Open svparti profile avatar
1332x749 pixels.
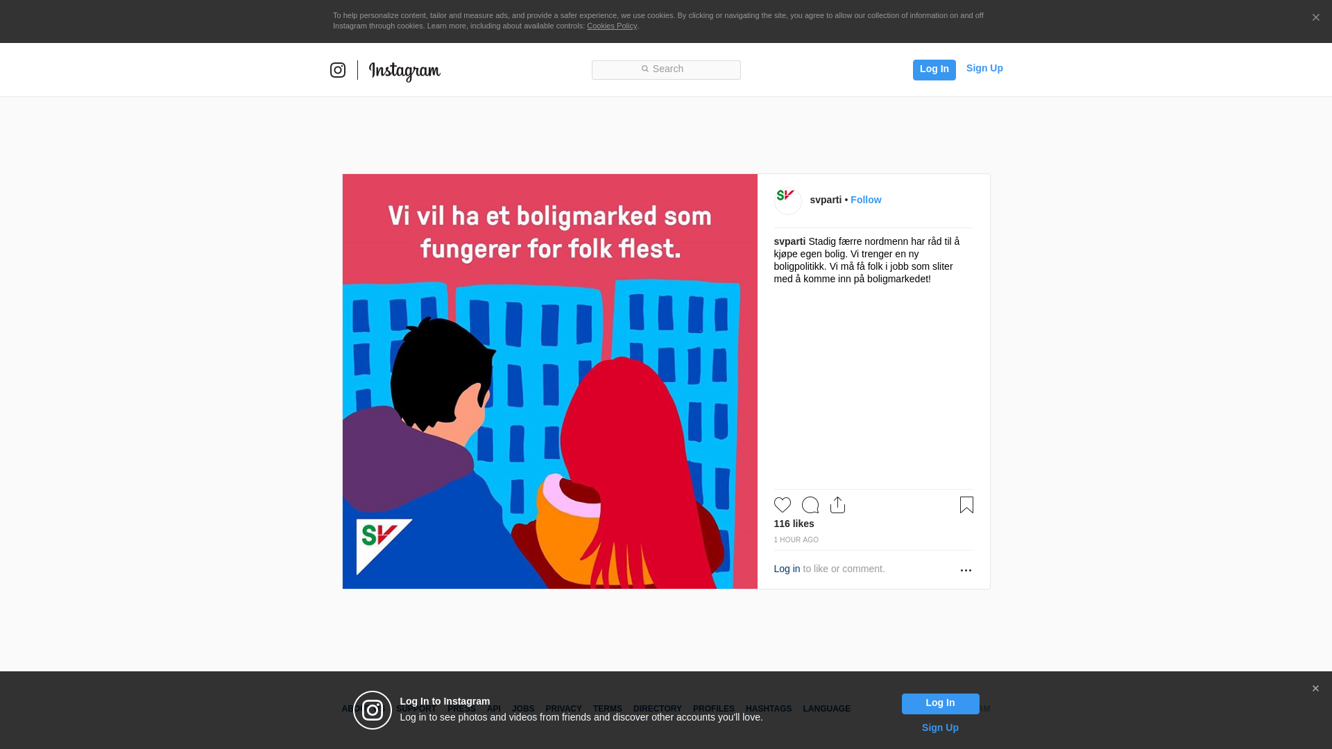coord(788,201)
